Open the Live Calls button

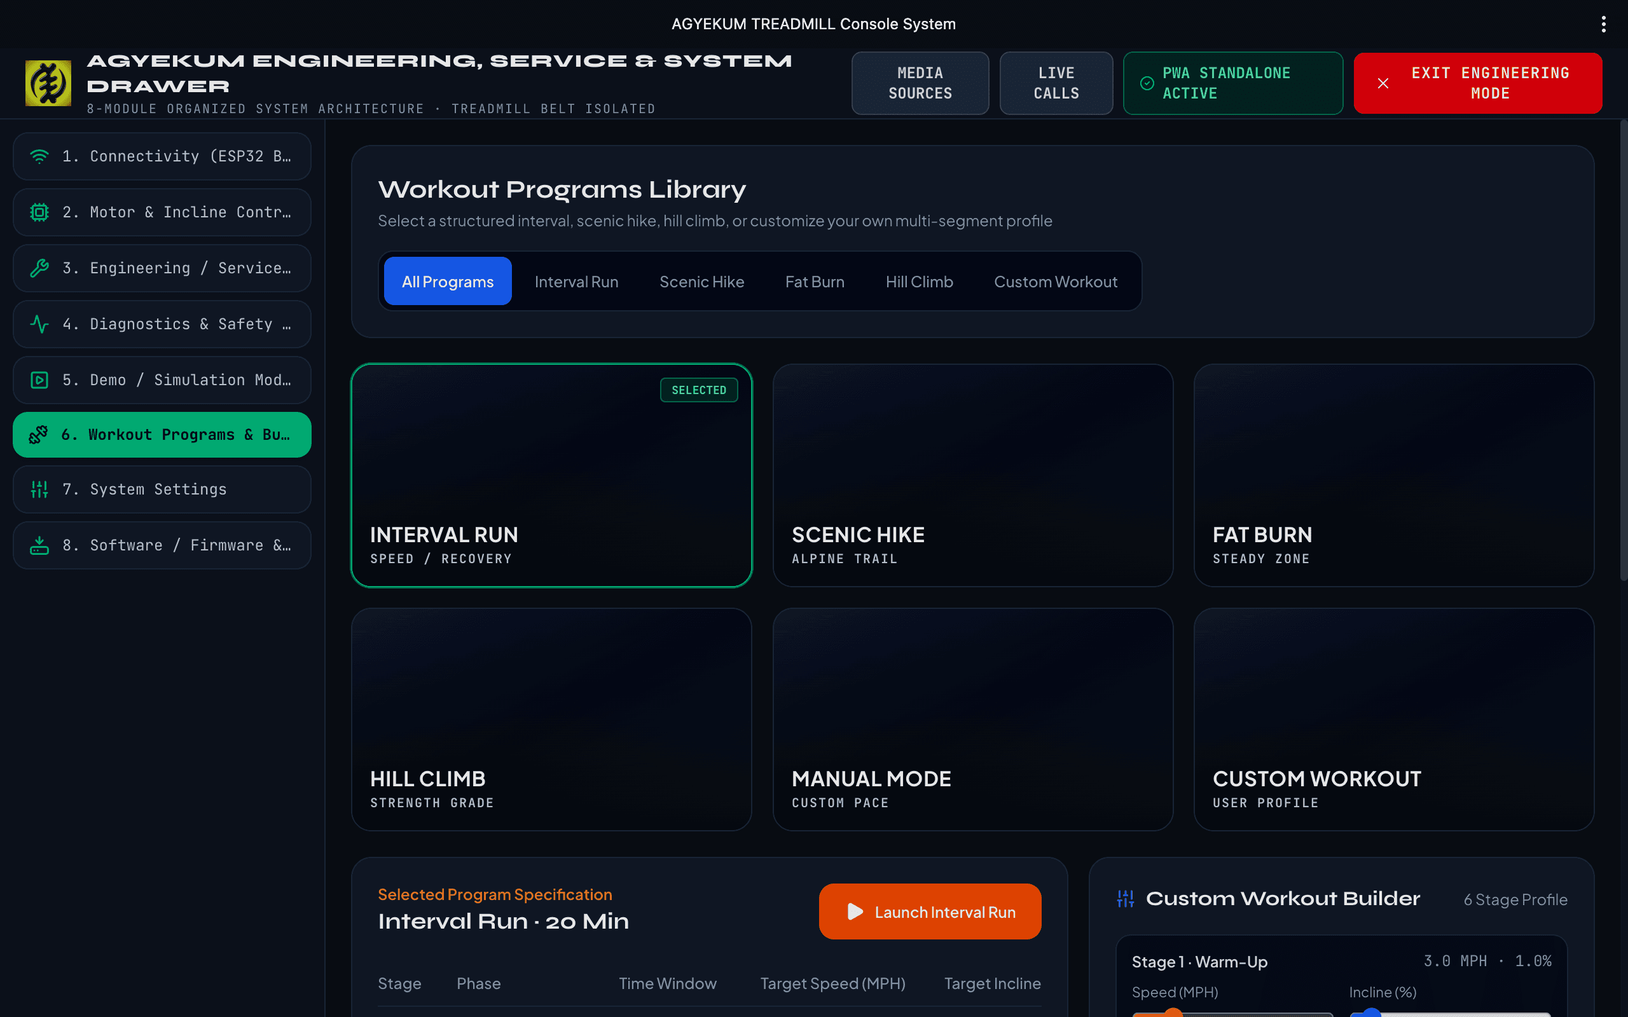tap(1056, 83)
